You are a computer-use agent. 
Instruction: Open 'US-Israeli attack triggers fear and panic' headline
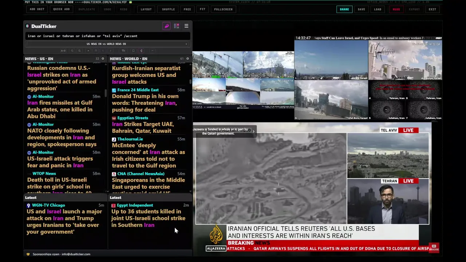click(x=60, y=162)
